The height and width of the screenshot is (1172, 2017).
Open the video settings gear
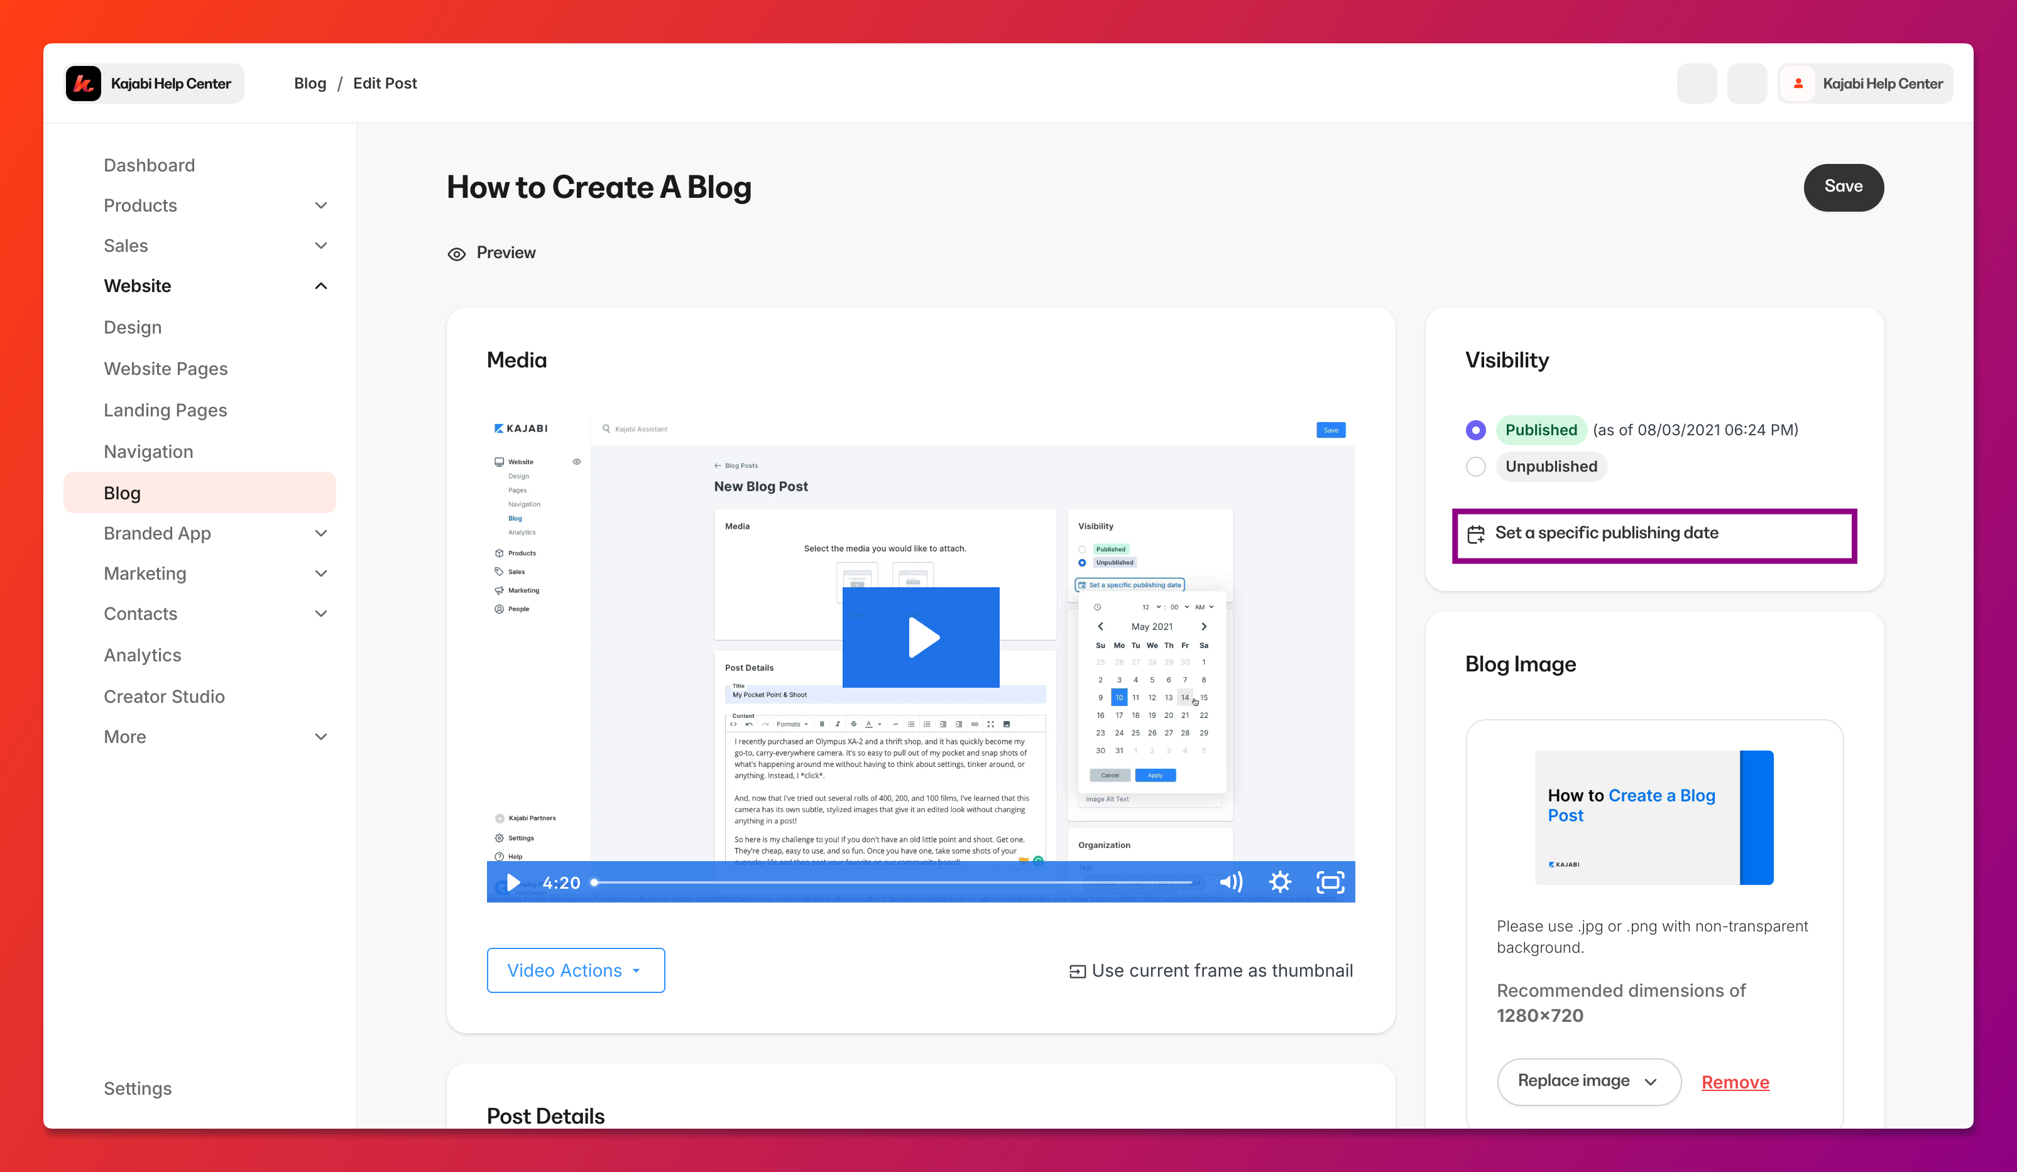pos(1280,882)
